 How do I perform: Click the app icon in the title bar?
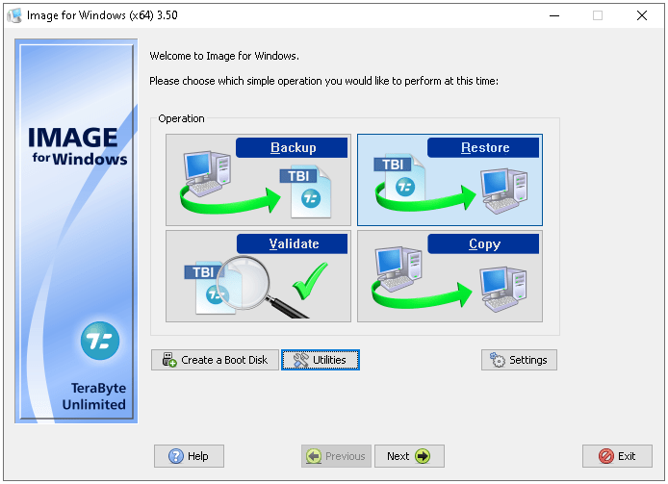click(x=14, y=15)
